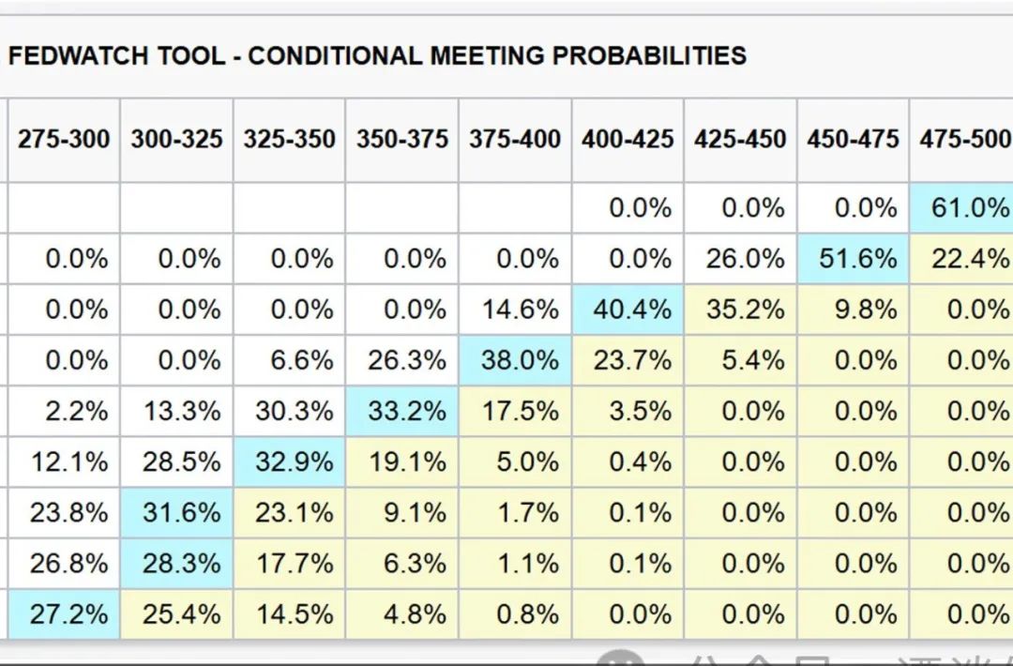Select the 32.9% highlighted cell
Screen dimensions: 1013x666
pos(294,462)
